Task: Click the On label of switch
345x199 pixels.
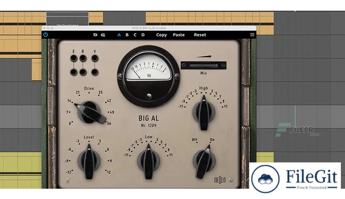Action: point(212,140)
